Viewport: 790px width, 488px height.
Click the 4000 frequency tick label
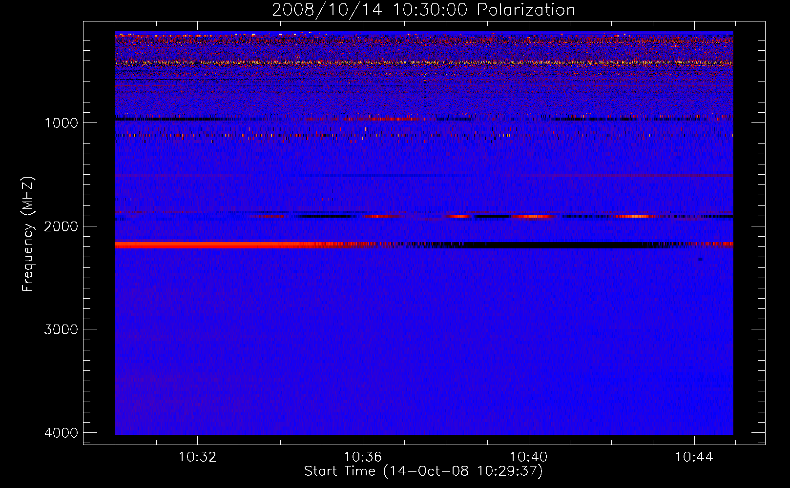61,433
